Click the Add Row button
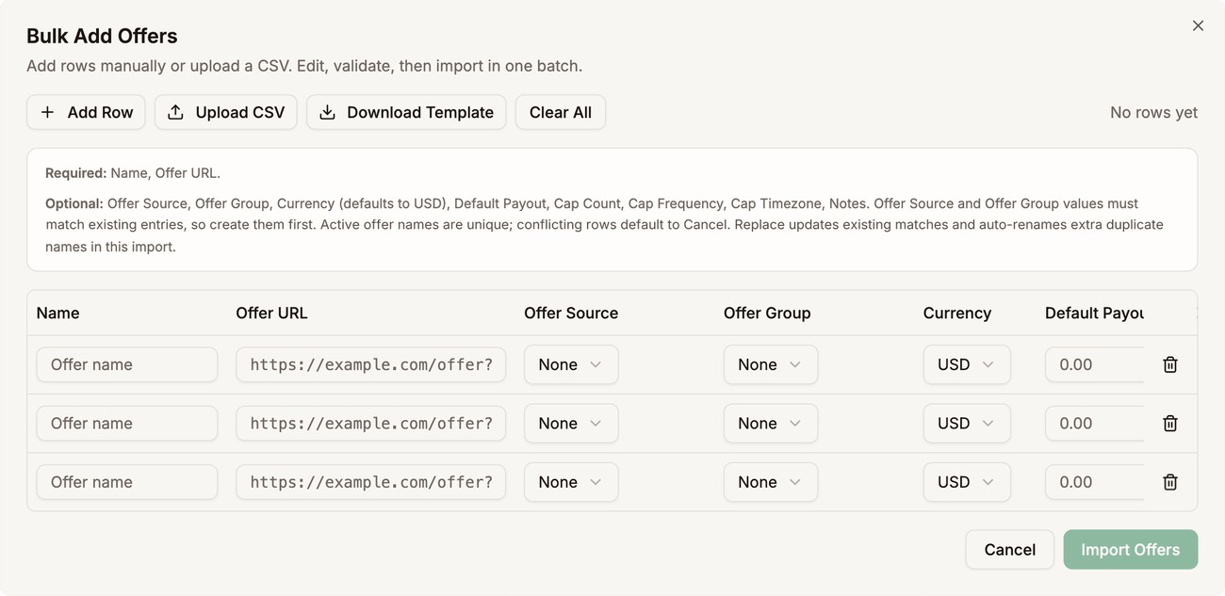This screenshot has height=596, width=1225. 86,112
